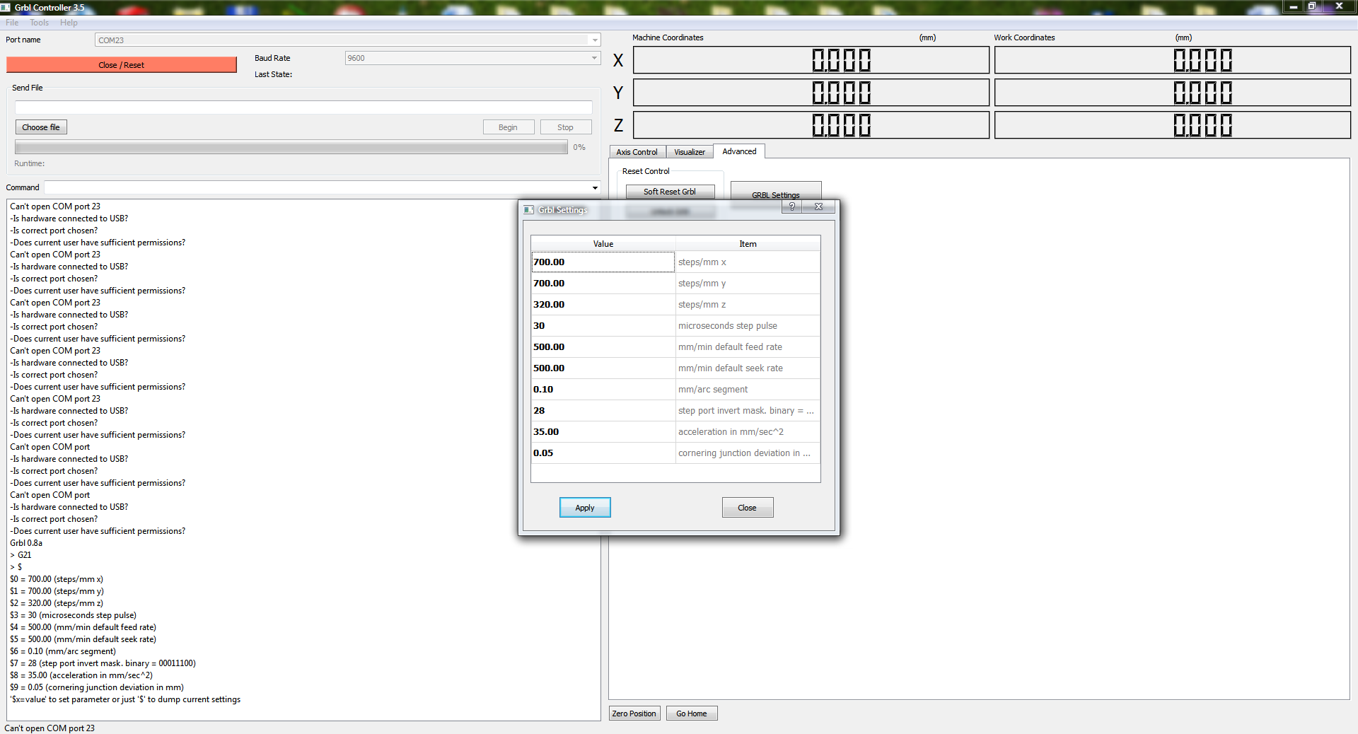Click the 'microseconds step pulse' item label
This screenshot has width=1358, height=734.
[728, 326]
